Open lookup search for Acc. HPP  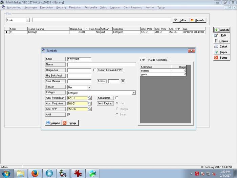(x=90, y=109)
